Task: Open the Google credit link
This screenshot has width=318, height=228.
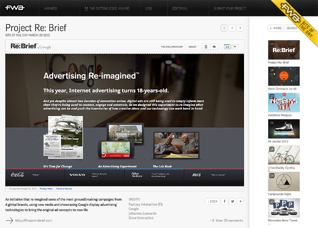Action: [x=134, y=209]
